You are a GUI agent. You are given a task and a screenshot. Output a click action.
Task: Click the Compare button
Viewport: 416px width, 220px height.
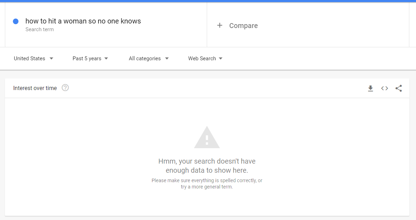click(237, 26)
